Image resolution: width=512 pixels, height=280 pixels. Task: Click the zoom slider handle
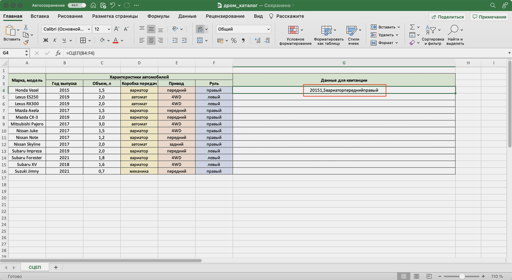(462, 276)
